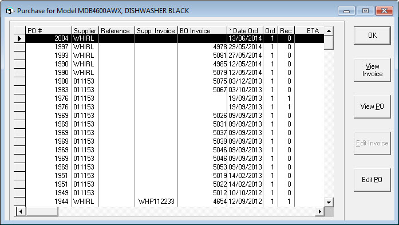Viewport: 399px width, 225px height.
Task: Click date 03/12/2013 cell
Action: click(x=245, y=81)
